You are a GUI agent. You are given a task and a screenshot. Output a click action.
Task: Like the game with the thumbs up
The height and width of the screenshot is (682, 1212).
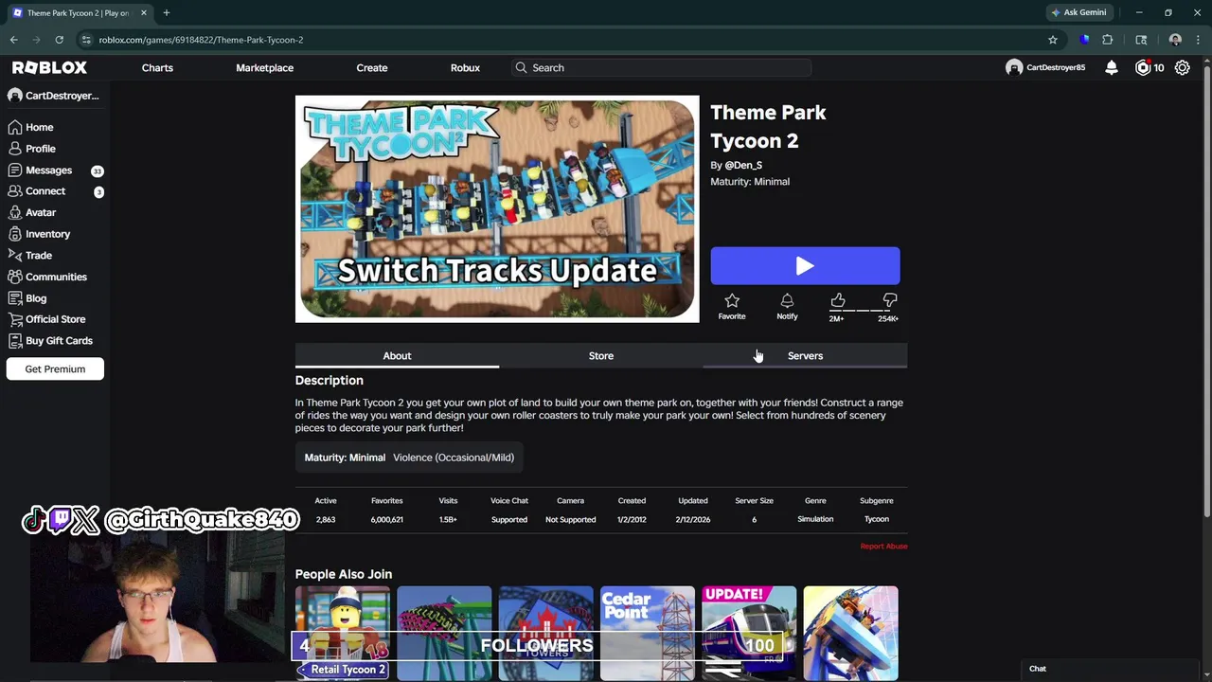click(x=838, y=301)
